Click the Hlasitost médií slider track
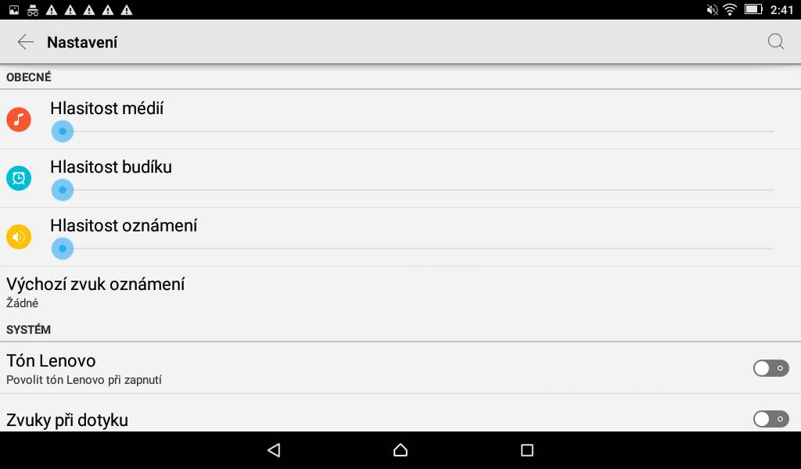801x469 pixels. (413, 131)
